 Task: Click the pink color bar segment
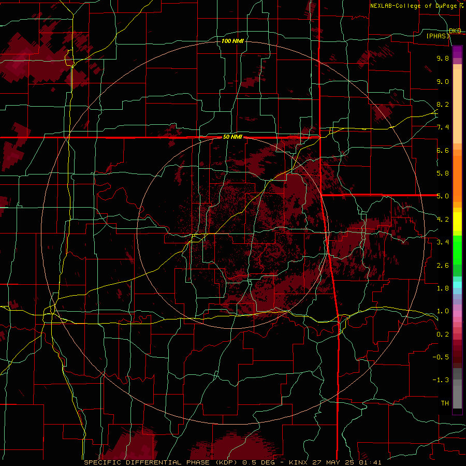coord(457,314)
